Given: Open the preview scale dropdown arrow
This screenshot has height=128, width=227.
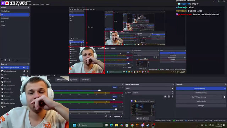Looking at the screenshot, I should click(x=54, y=75).
